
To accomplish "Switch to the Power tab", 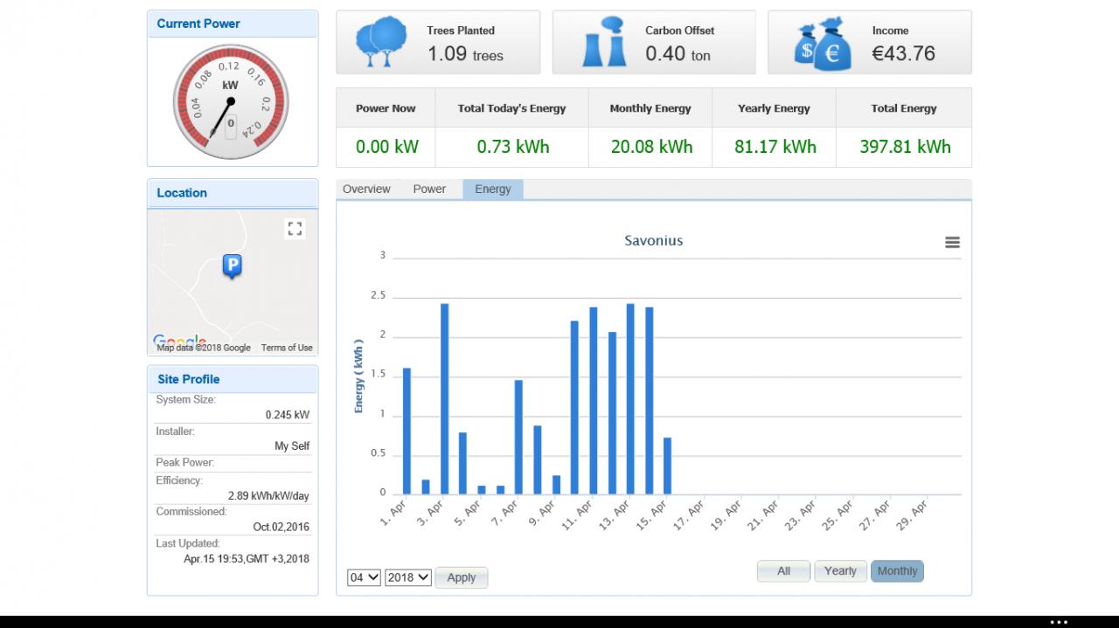I will (x=429, y=190).
